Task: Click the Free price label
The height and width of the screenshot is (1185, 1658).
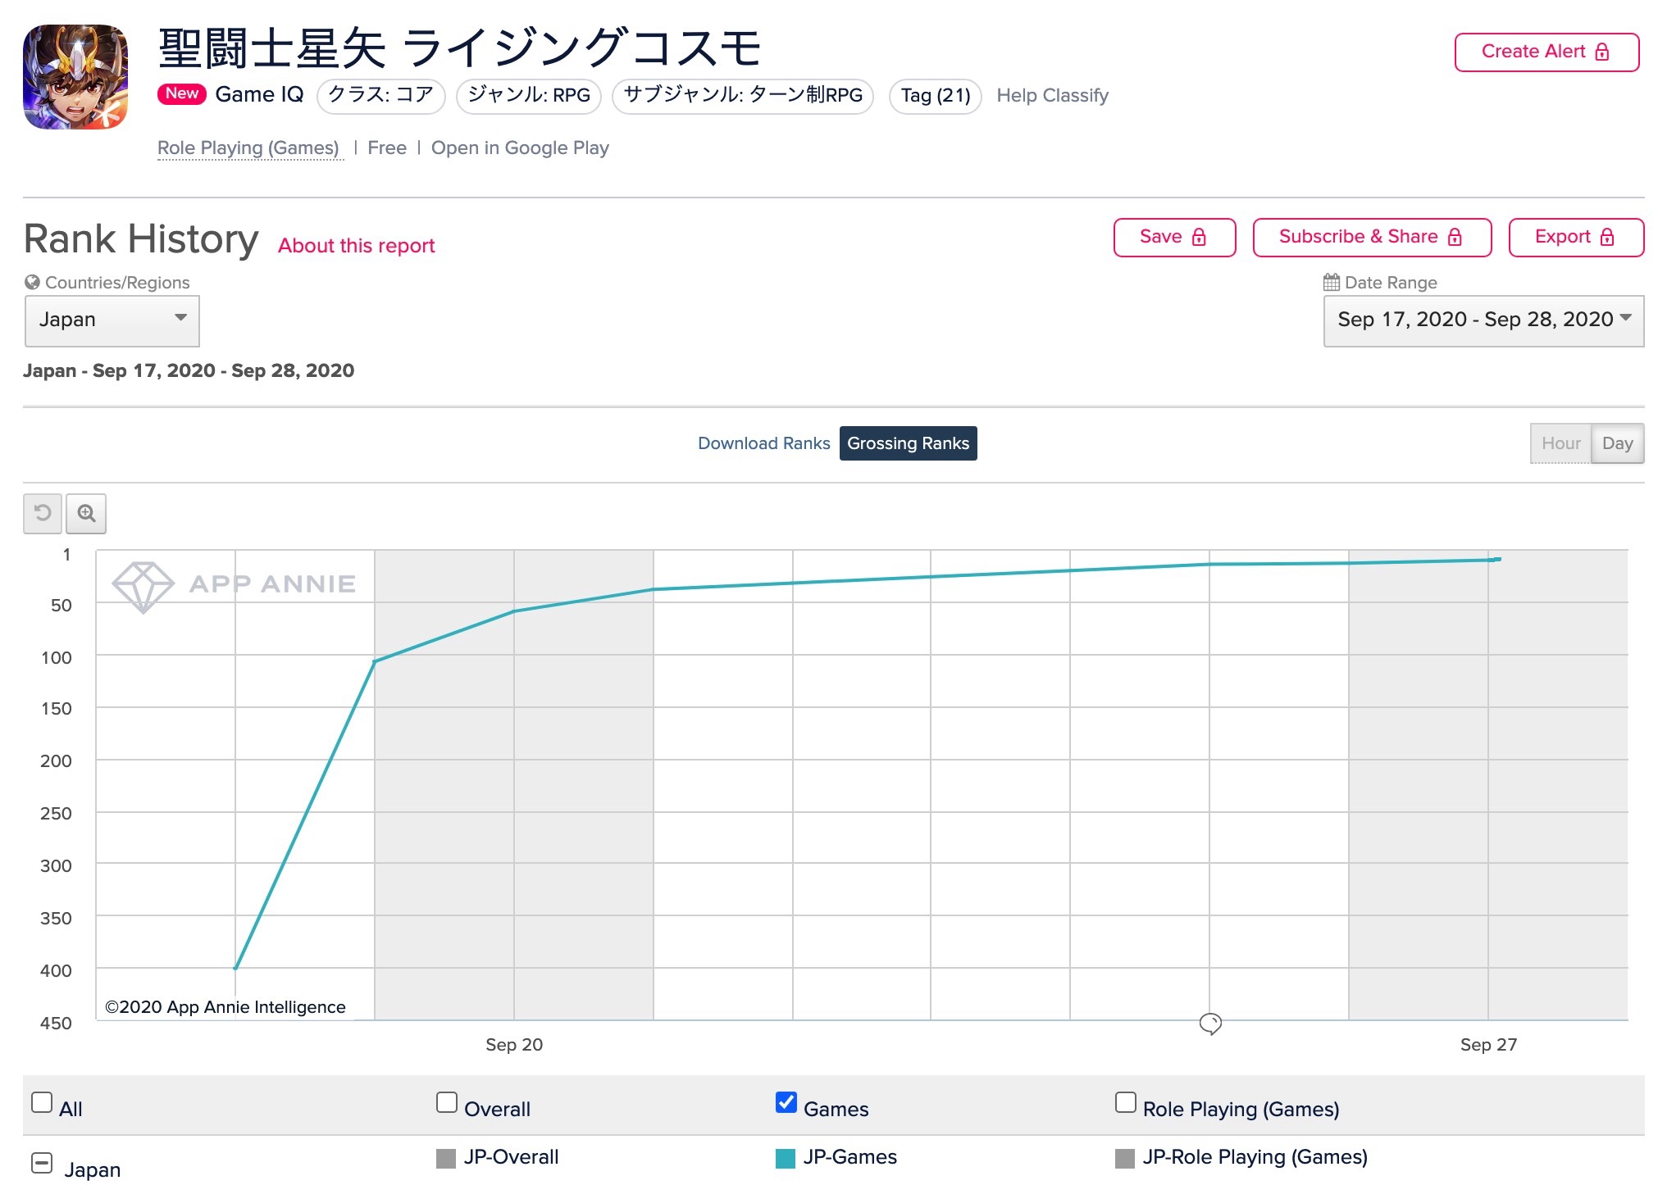Action: tap(387, 148)
